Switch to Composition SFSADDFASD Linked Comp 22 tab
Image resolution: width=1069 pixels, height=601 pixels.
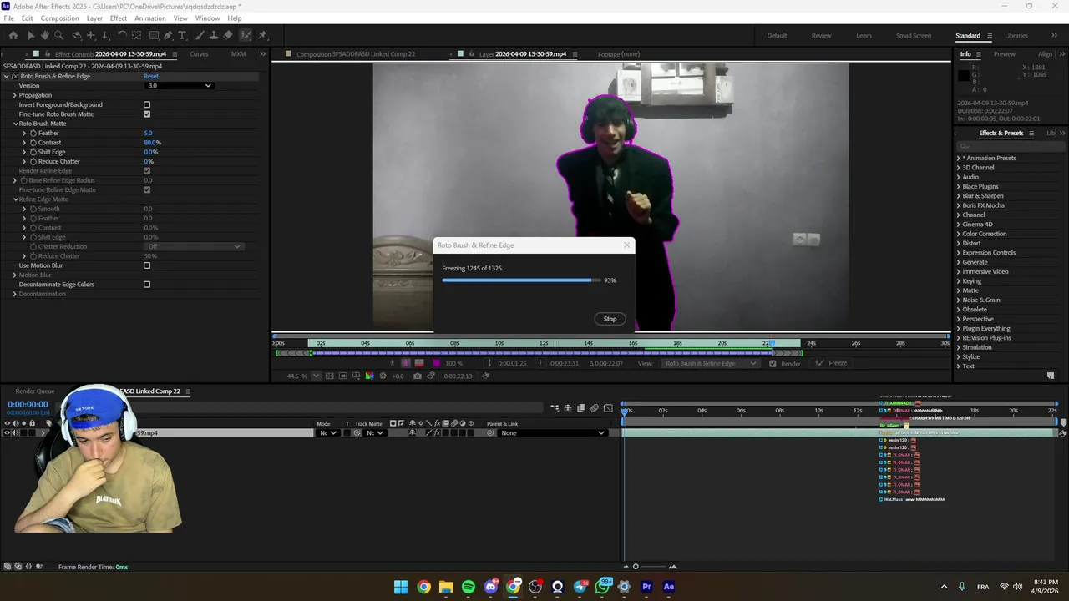pos(356,54)
